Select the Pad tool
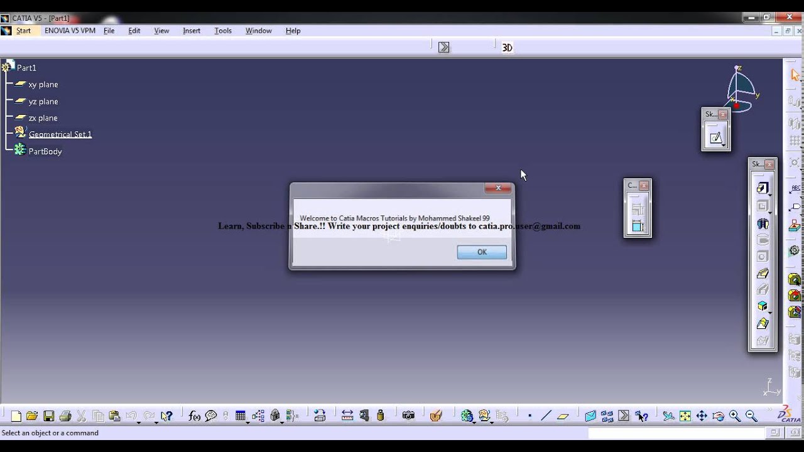 click(x=763, y=188)
